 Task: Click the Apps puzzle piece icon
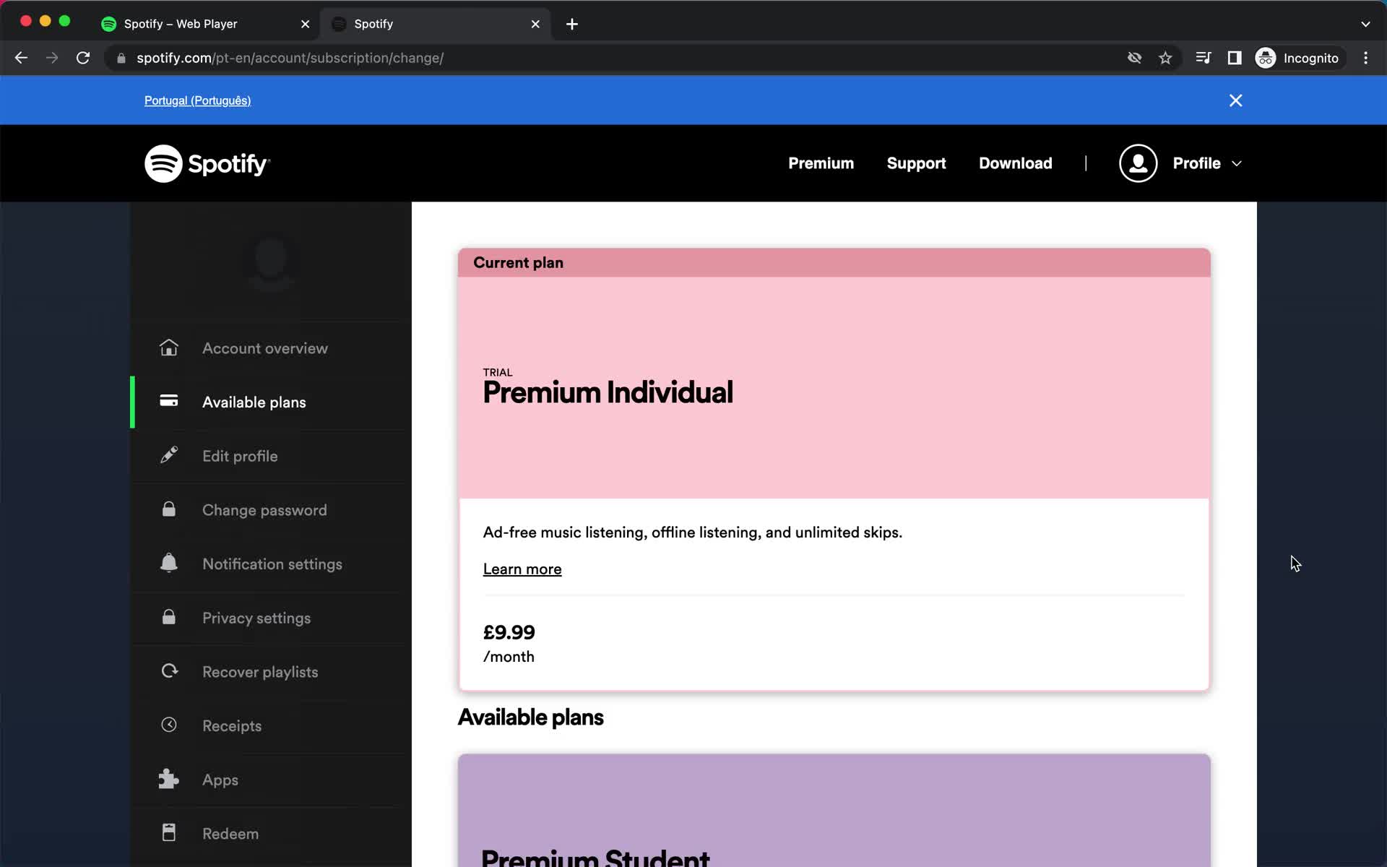coord(168,779)
